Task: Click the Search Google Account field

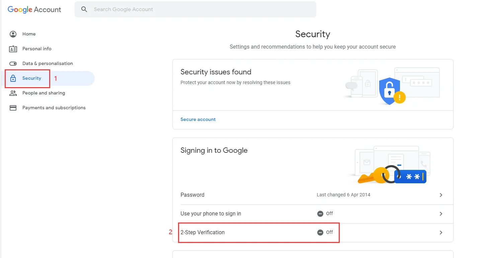Action: click(x=201, y=9)
